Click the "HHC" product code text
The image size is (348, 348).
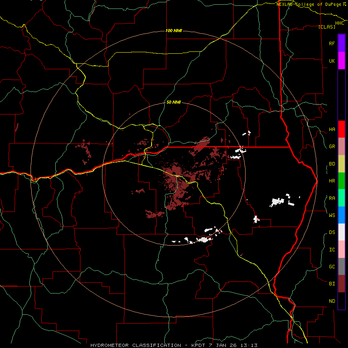(339, 23)
